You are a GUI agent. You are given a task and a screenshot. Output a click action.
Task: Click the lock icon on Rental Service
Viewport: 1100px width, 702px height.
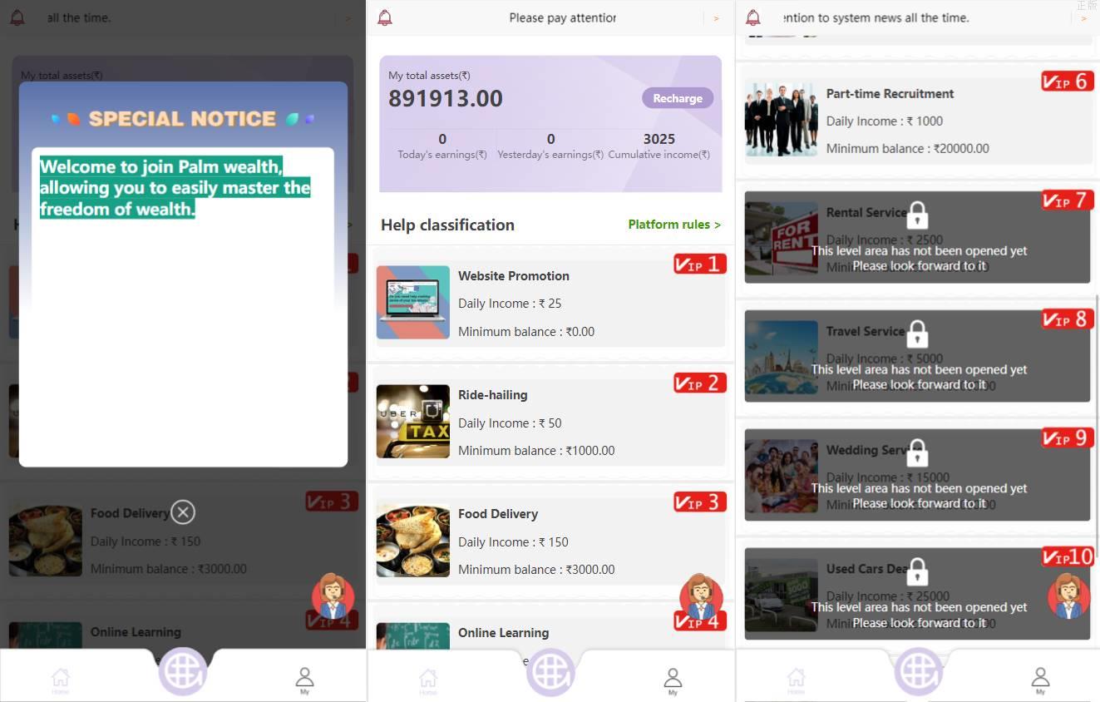[917, 215]
